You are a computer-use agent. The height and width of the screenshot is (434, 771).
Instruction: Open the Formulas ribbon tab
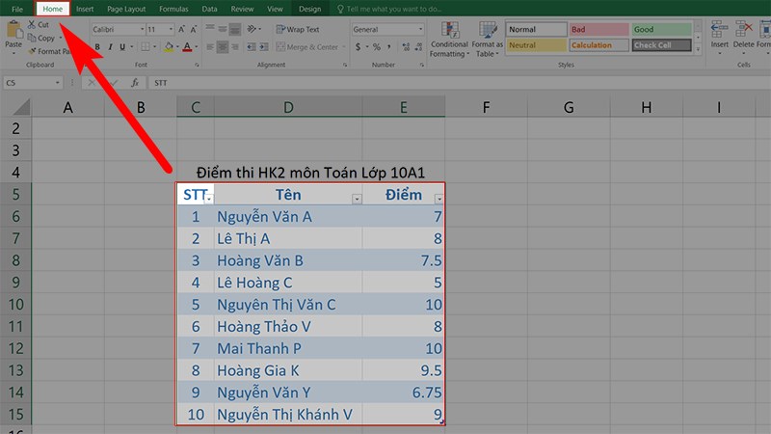175,8
